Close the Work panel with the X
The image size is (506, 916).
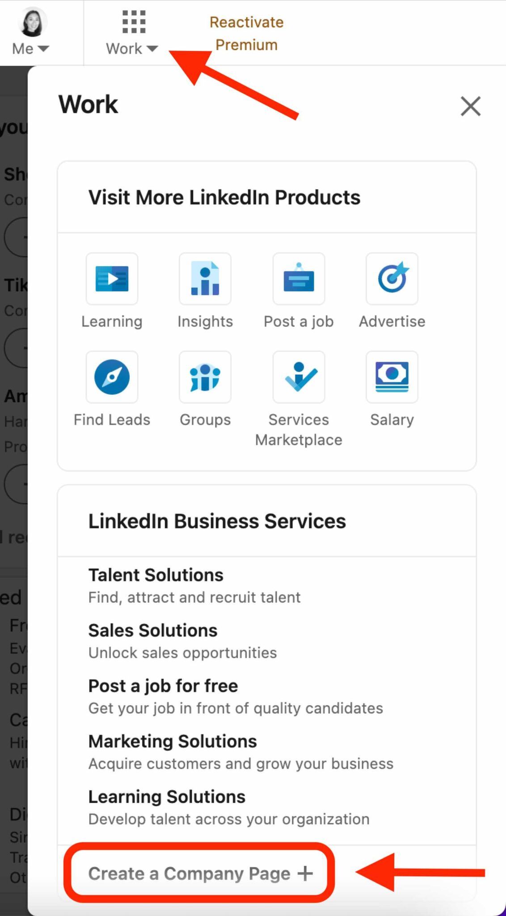coord(470,106)
